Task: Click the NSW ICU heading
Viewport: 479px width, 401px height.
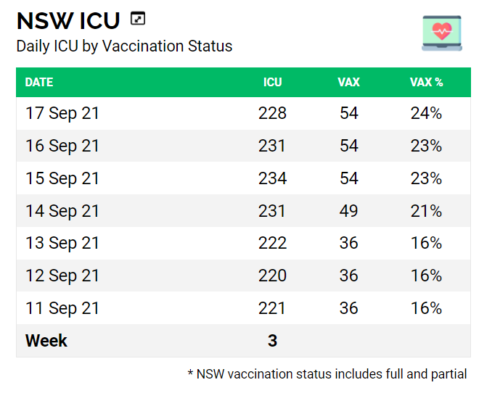Action: pos(68,21)
